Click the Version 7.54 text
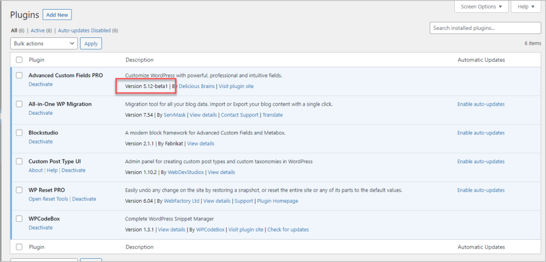 (139, 115)
